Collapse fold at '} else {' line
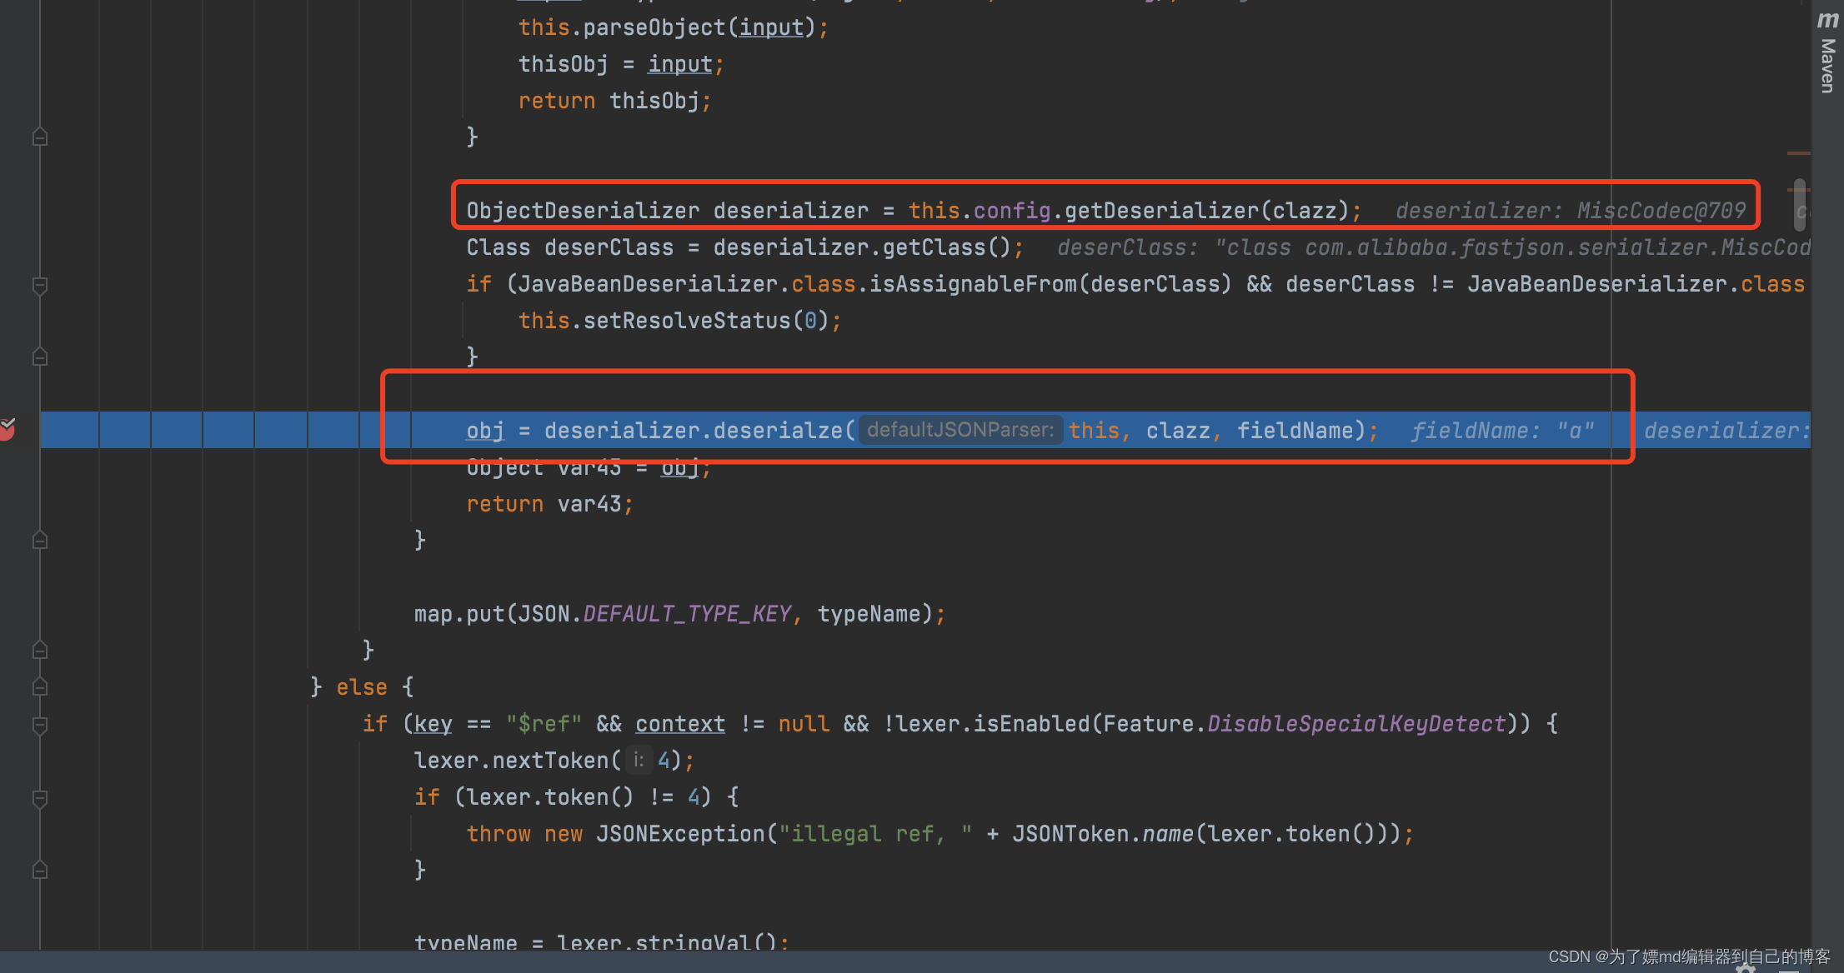The height and width of the screenshot is (973, 1844). [39, 687]
